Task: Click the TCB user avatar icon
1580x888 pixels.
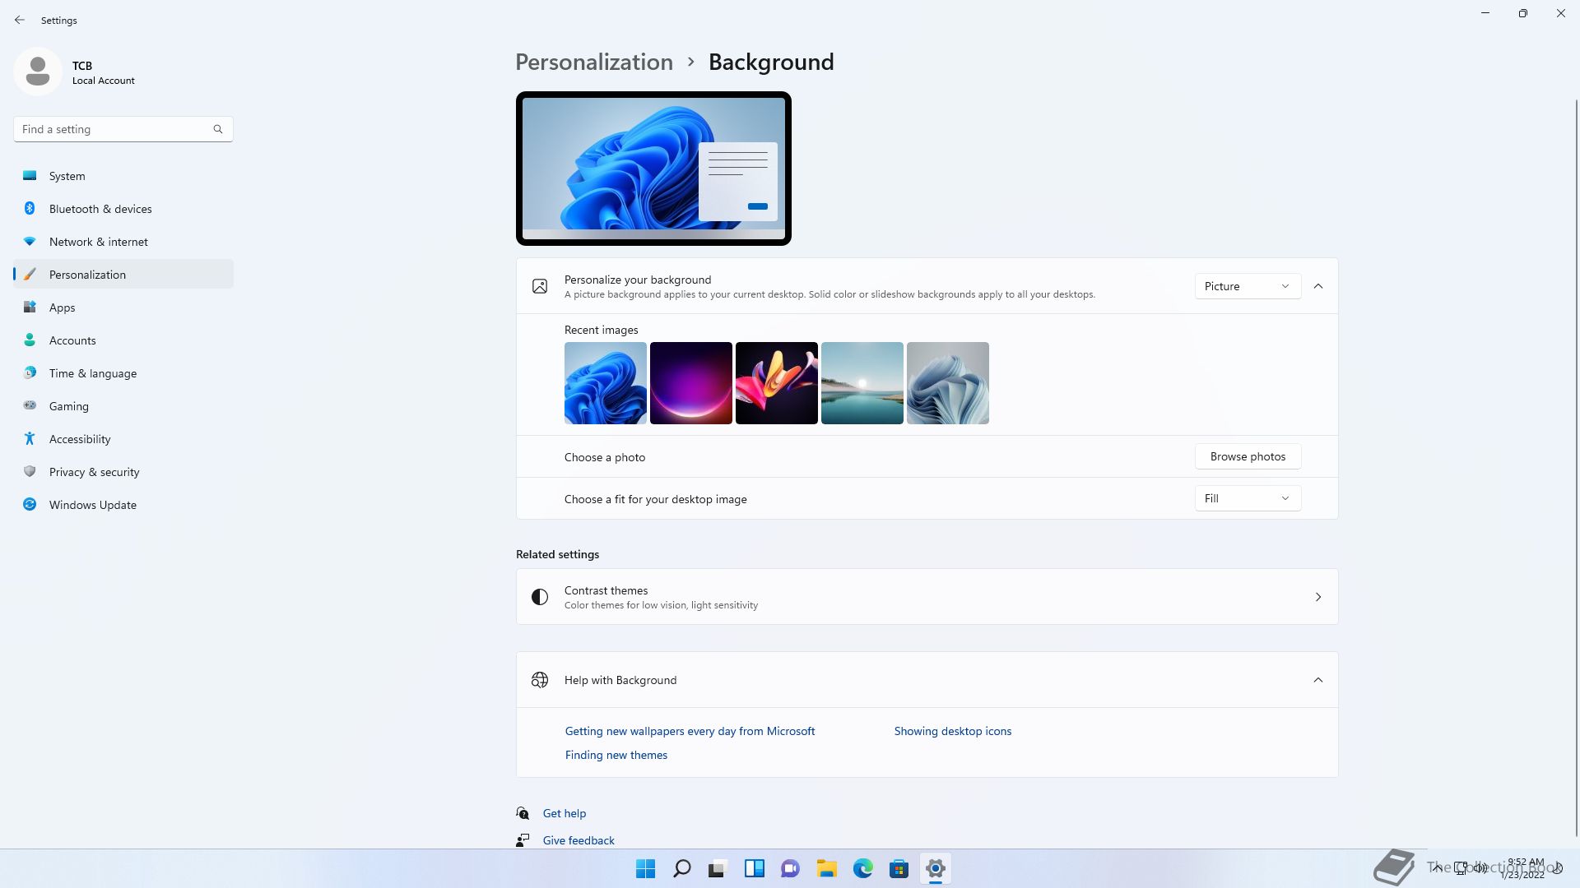Action: tap(38, 72)
